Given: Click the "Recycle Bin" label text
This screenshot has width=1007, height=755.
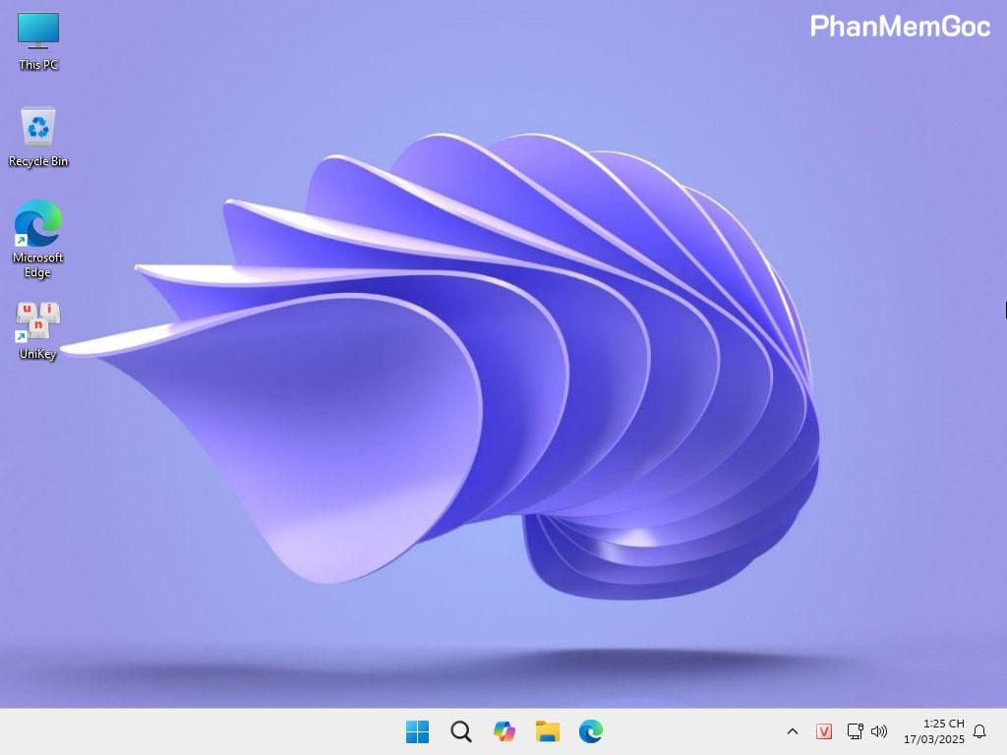Looking at the screenshot, I should (x=38, y=161).
